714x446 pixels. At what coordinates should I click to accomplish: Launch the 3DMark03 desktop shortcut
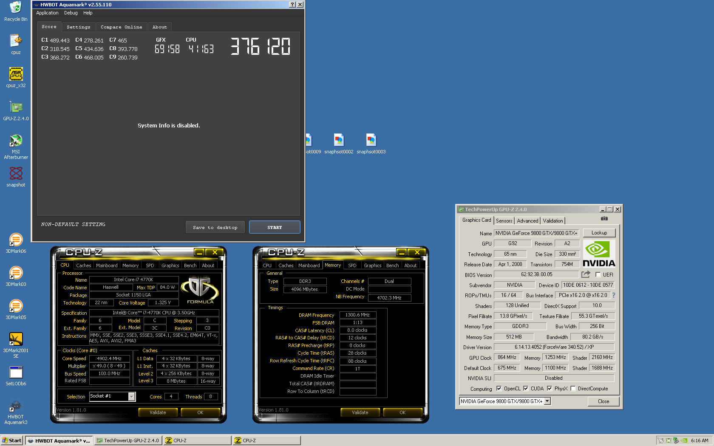(x=16, y=276)
